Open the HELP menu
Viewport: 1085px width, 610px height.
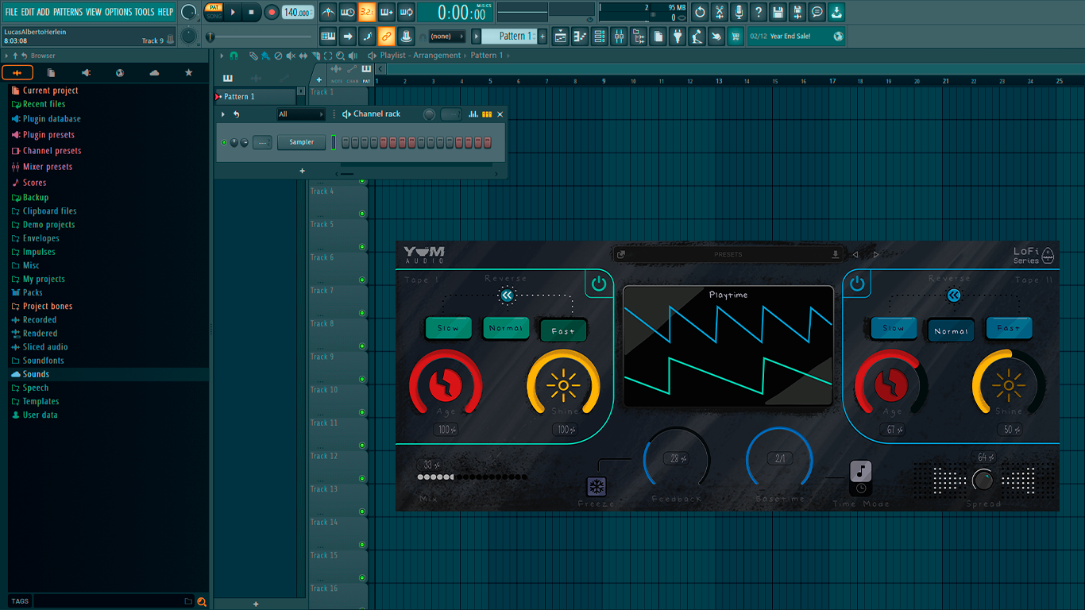click(x=165, y=12)
